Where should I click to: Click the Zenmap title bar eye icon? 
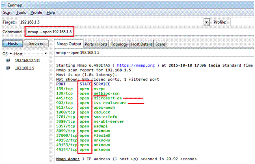[x=3, y=5]
